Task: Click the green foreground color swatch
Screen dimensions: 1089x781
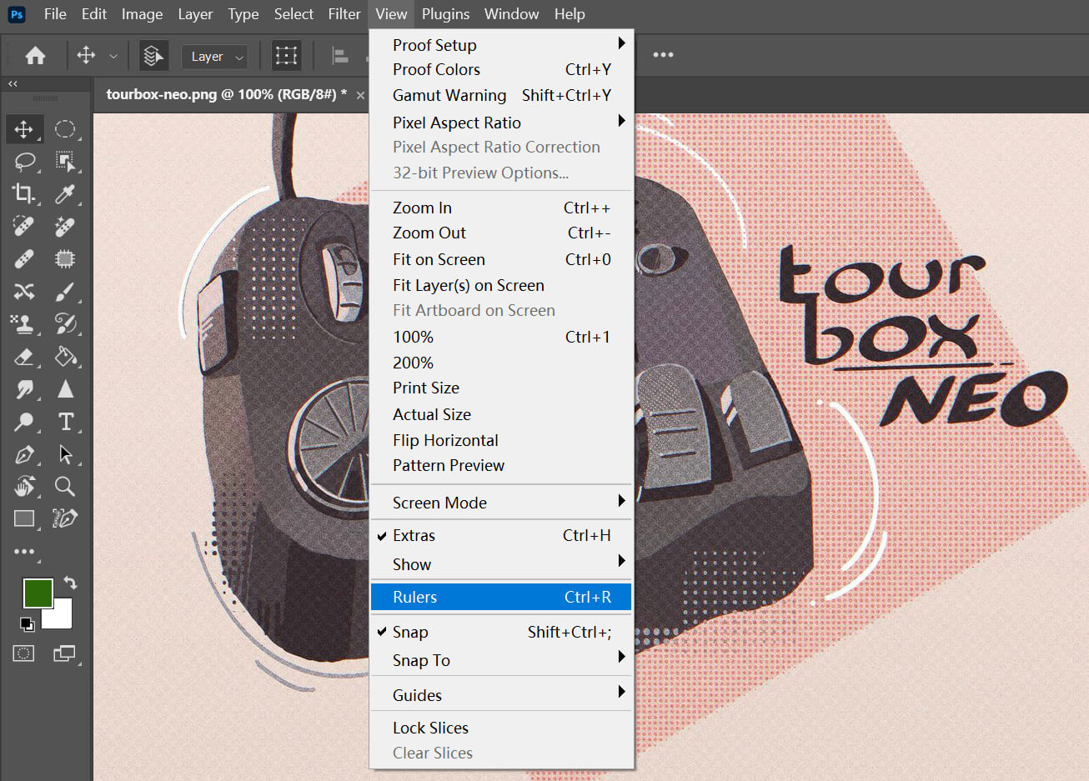Action: pos(38,593)
